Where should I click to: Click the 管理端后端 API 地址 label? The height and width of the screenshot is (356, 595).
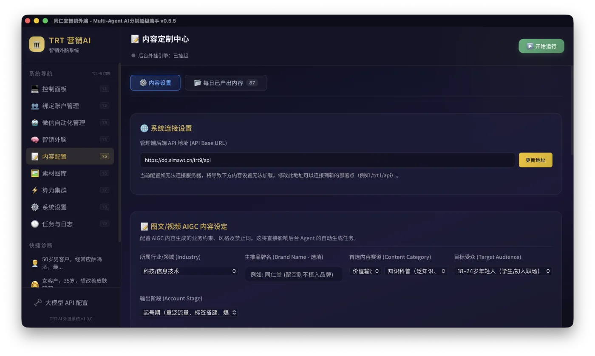(183, 143)
